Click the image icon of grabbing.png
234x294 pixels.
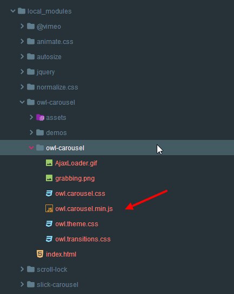pos(49,178)
